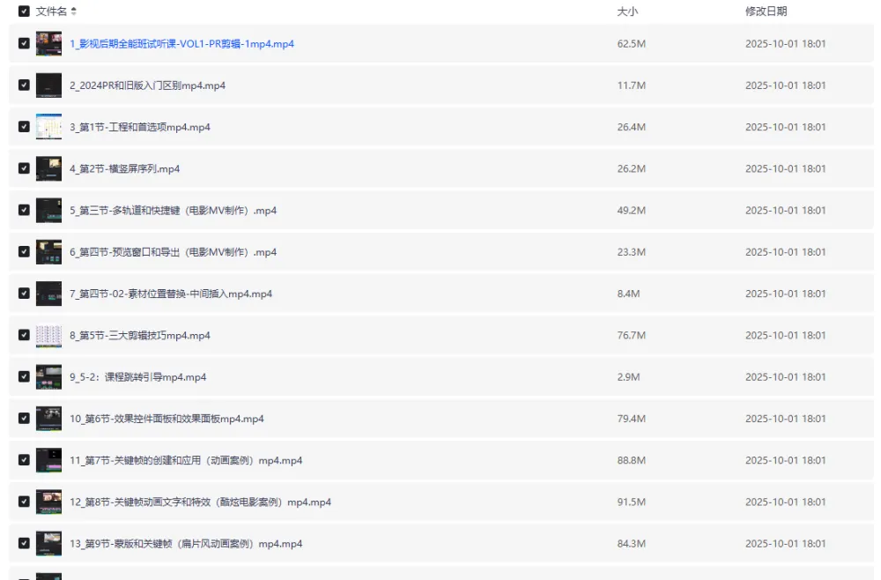Click thumbnail of 12_第8节-关键帧动画文字和特效
Screen dimensions: 881x580
click(48, 502)
